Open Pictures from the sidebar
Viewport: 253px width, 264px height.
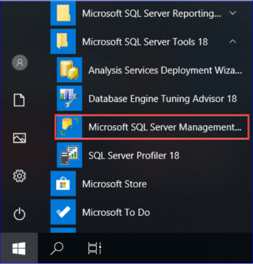tap(19, 138)
